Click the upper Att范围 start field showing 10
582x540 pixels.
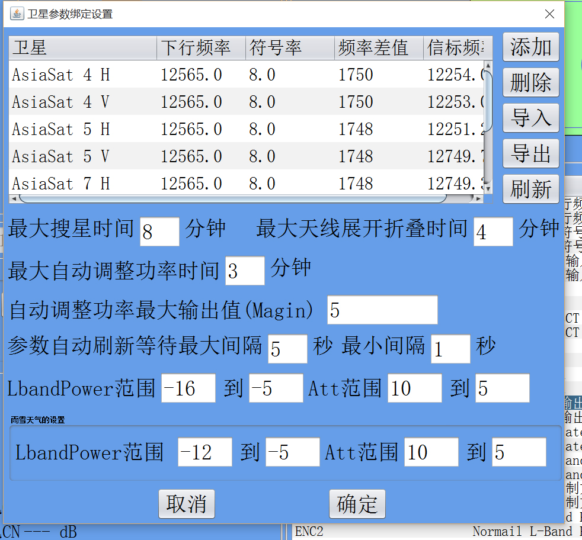coord(415,388)
